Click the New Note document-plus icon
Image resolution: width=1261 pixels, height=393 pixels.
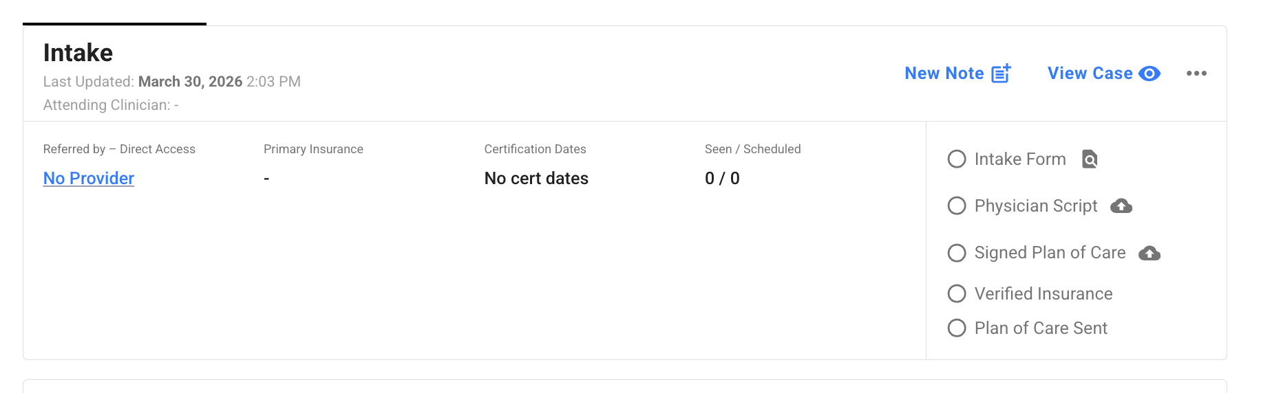click(1001, 74)
